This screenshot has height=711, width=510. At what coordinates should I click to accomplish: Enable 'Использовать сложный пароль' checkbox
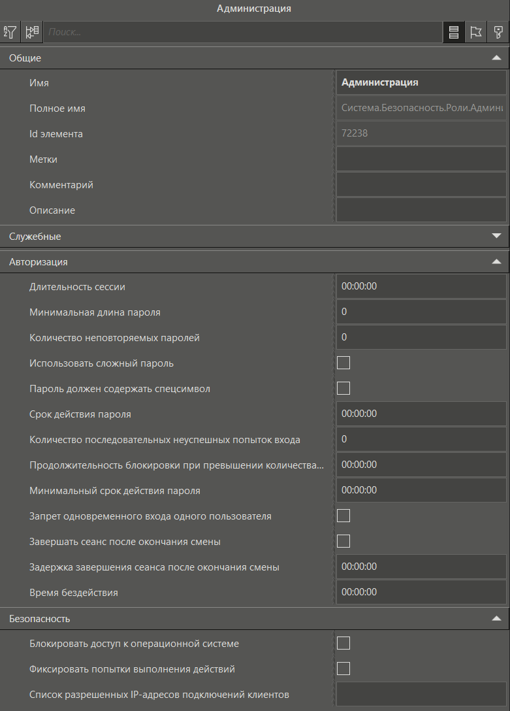tap(343, 363)
